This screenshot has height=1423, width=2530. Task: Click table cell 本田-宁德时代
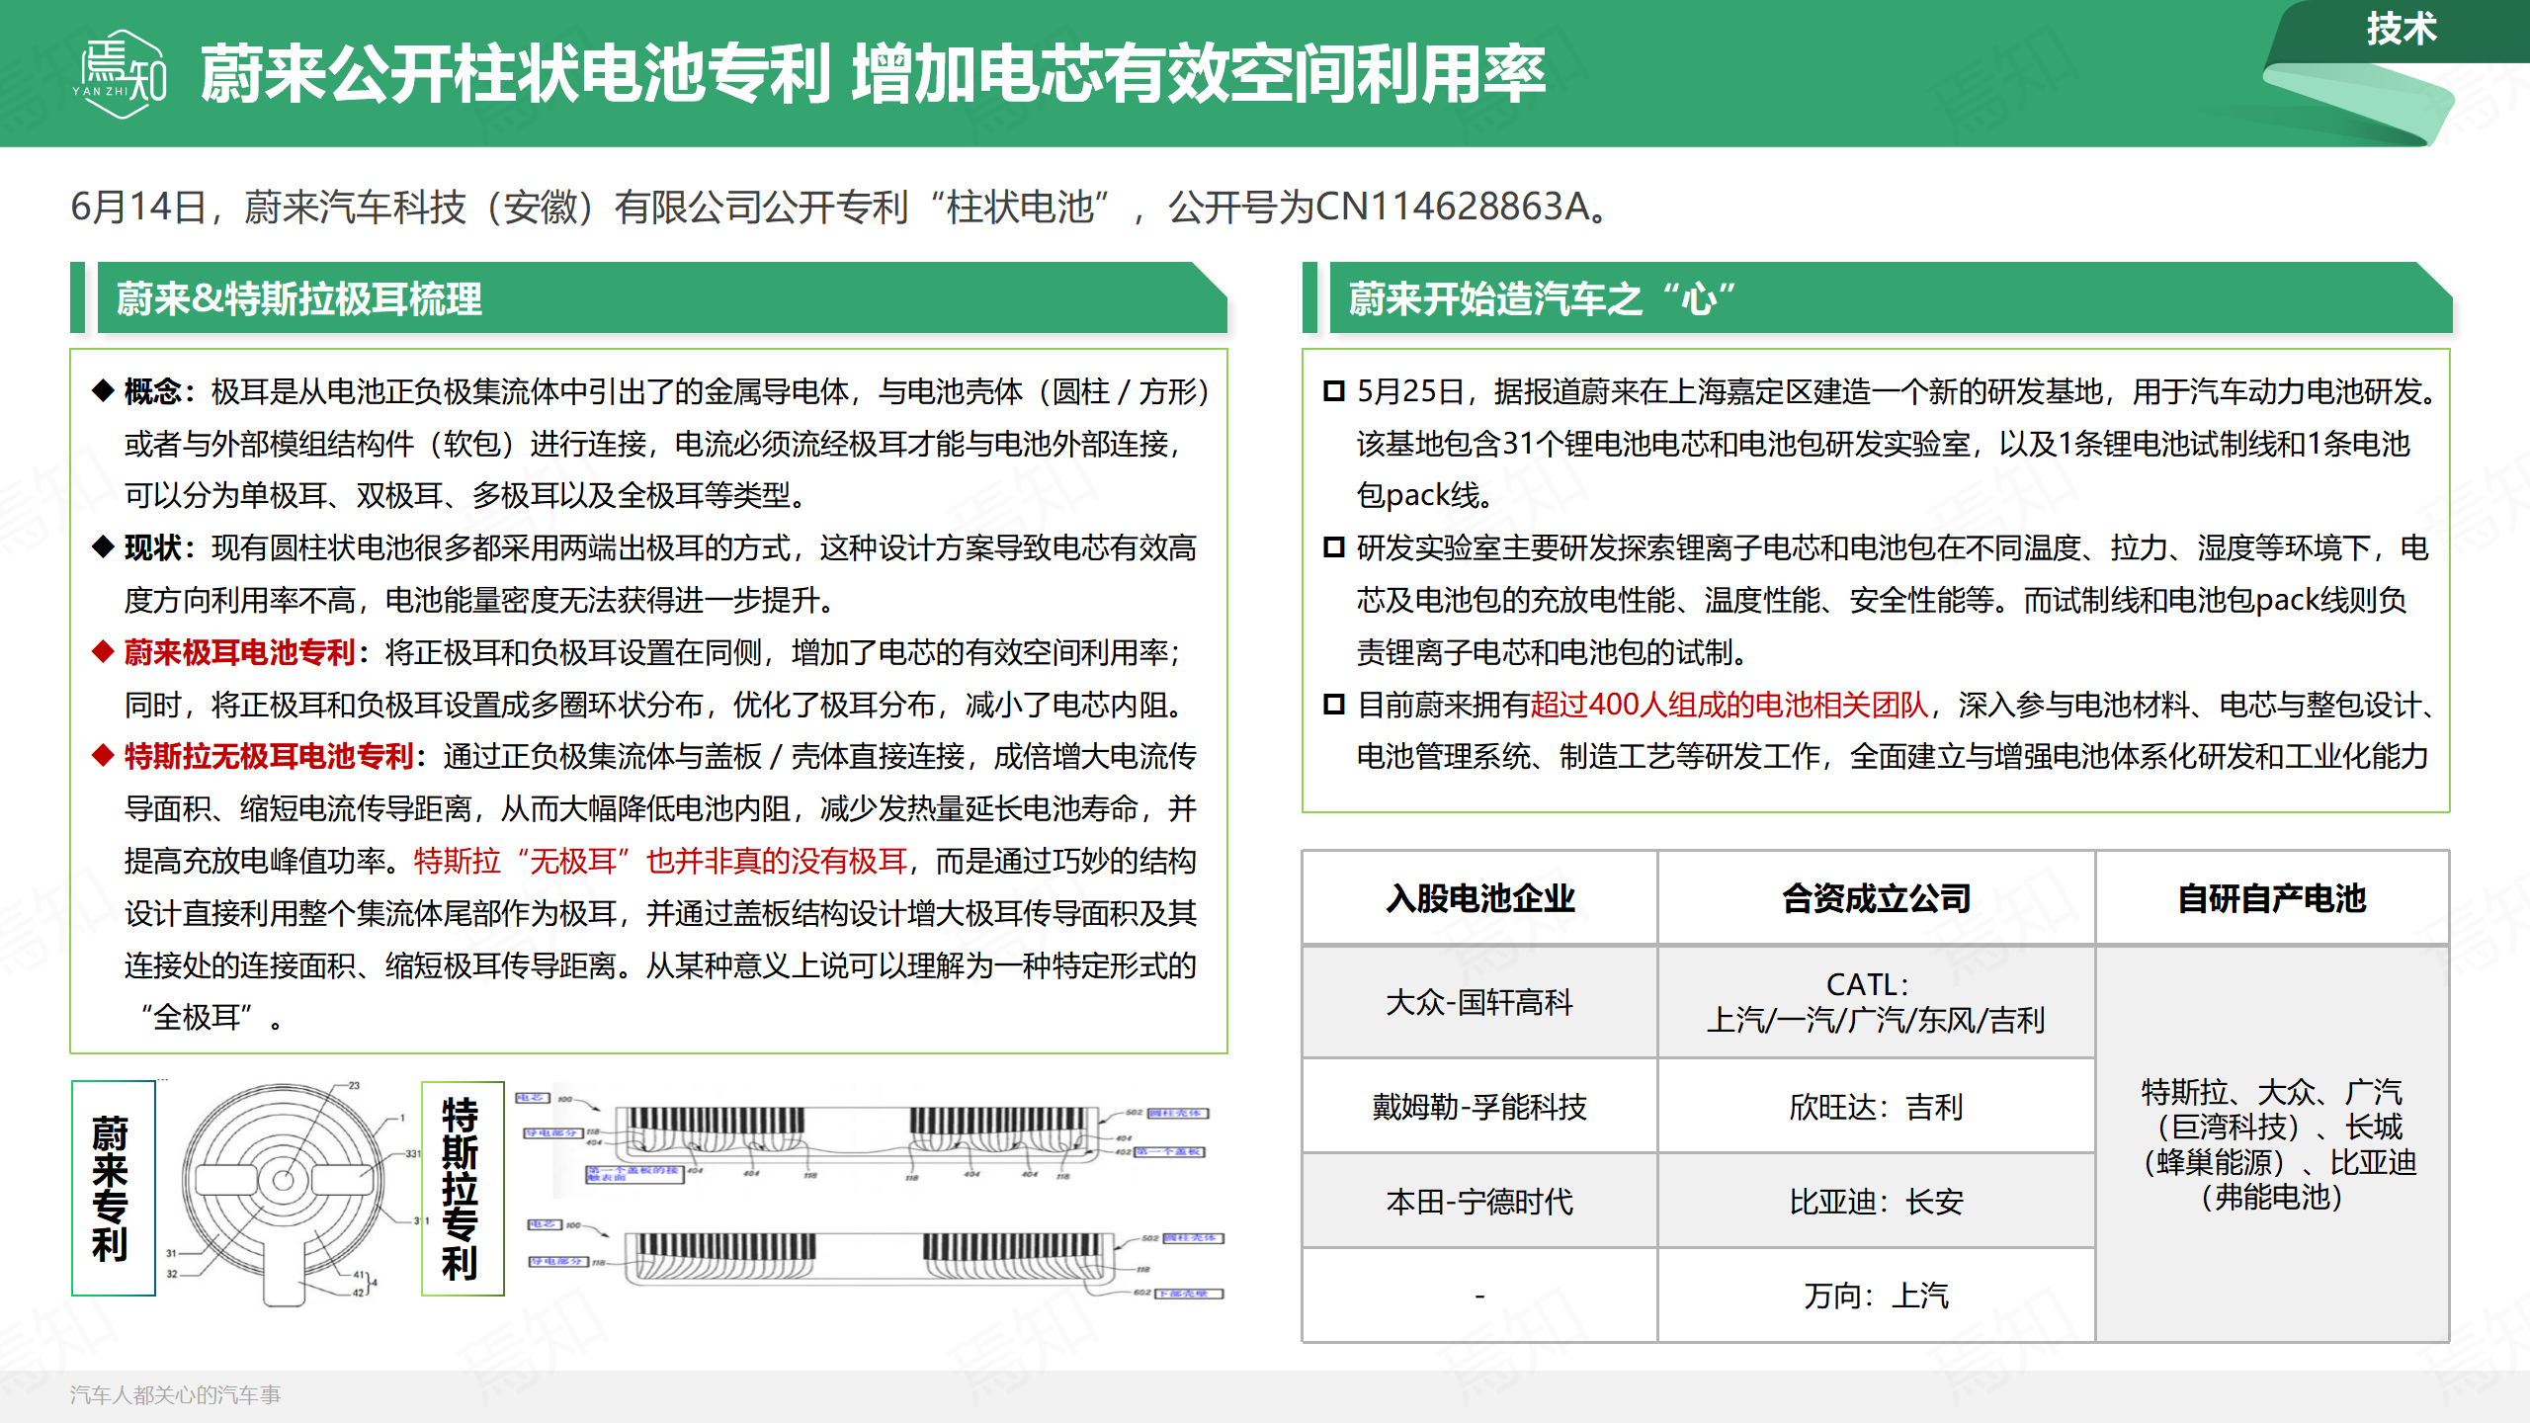(x=1479, y=1202)
